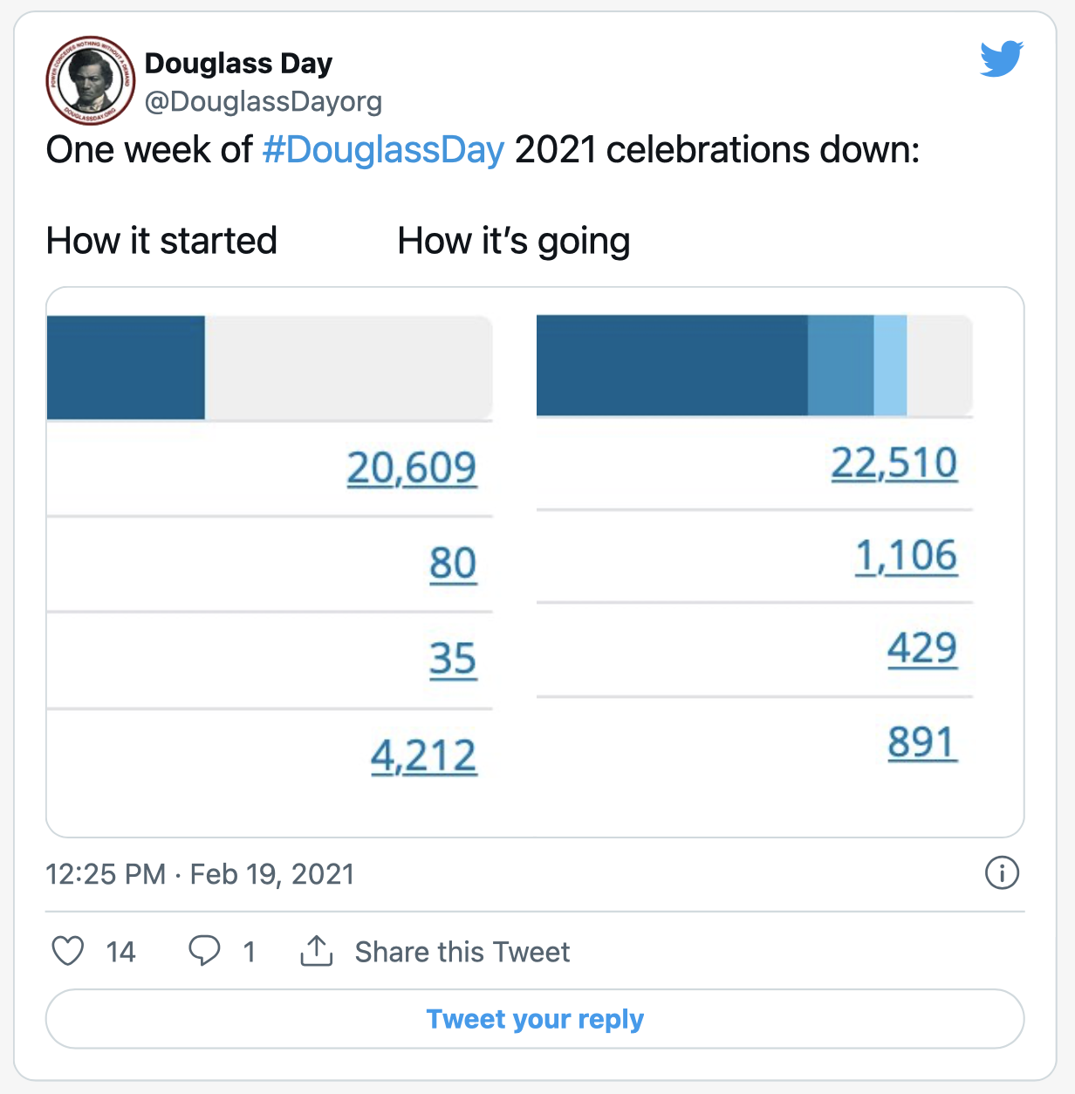1075x1094 pixels.
Task: Click the 1,106 metric link
Action: 907,557
